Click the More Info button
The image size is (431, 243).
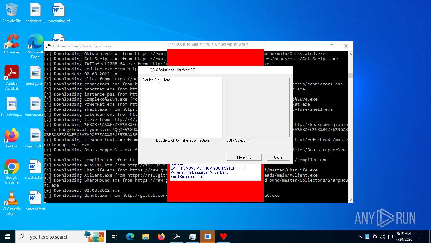[x=244, y=157]
